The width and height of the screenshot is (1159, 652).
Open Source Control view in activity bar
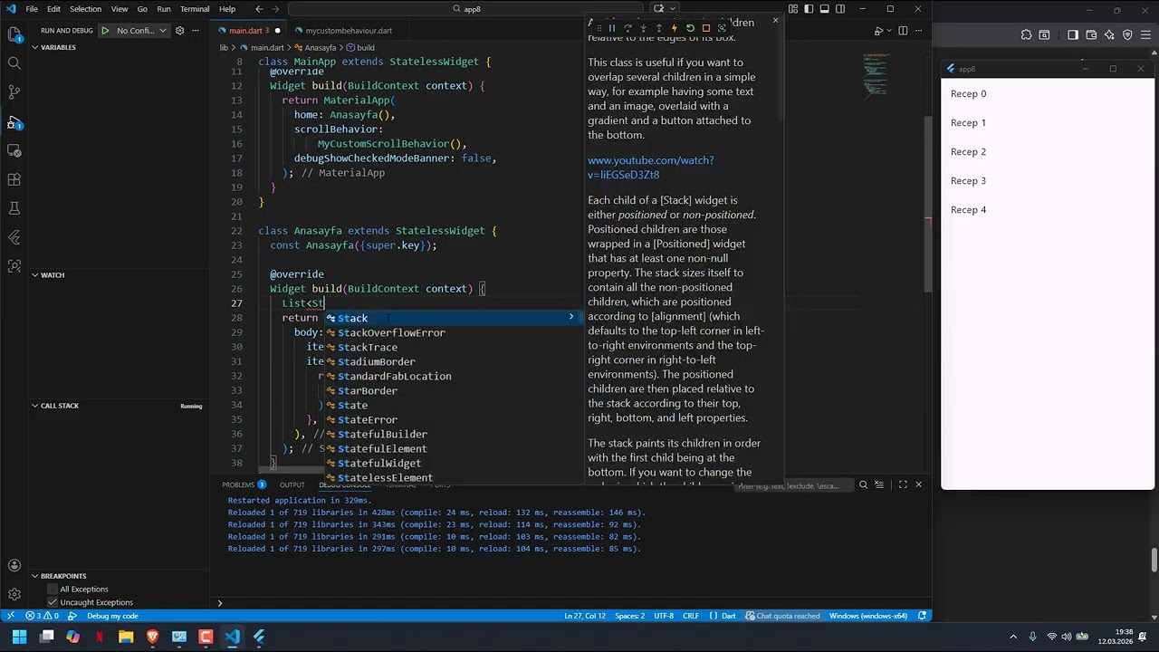click(x=14, y=92)
